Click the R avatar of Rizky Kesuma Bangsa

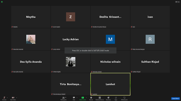[150, 39]
